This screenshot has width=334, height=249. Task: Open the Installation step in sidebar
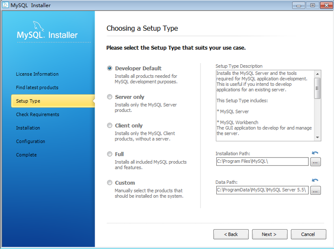coord(28,128)
